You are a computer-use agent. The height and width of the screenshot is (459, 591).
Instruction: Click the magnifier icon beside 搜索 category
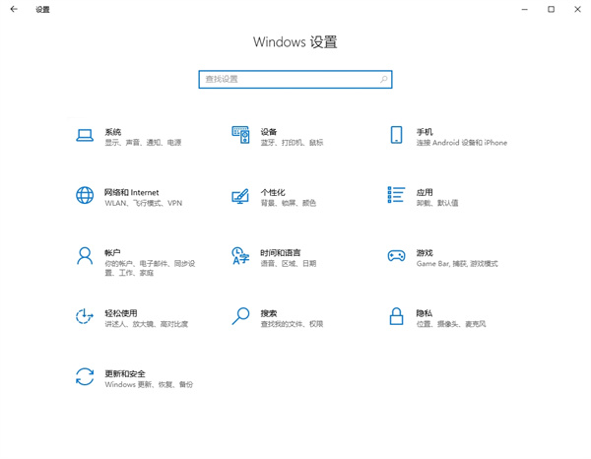[240, 316]
